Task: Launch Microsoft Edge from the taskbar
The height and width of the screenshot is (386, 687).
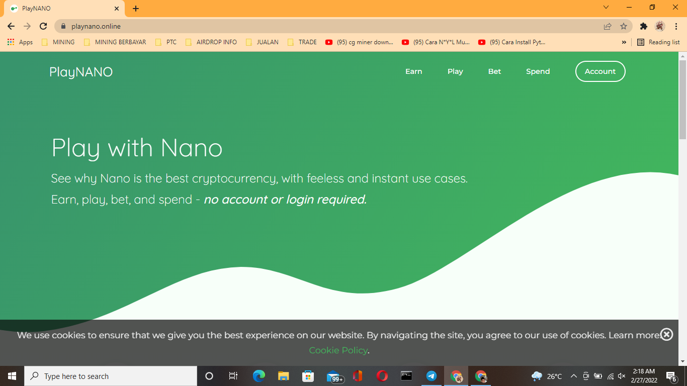Action: click(259, 376)
